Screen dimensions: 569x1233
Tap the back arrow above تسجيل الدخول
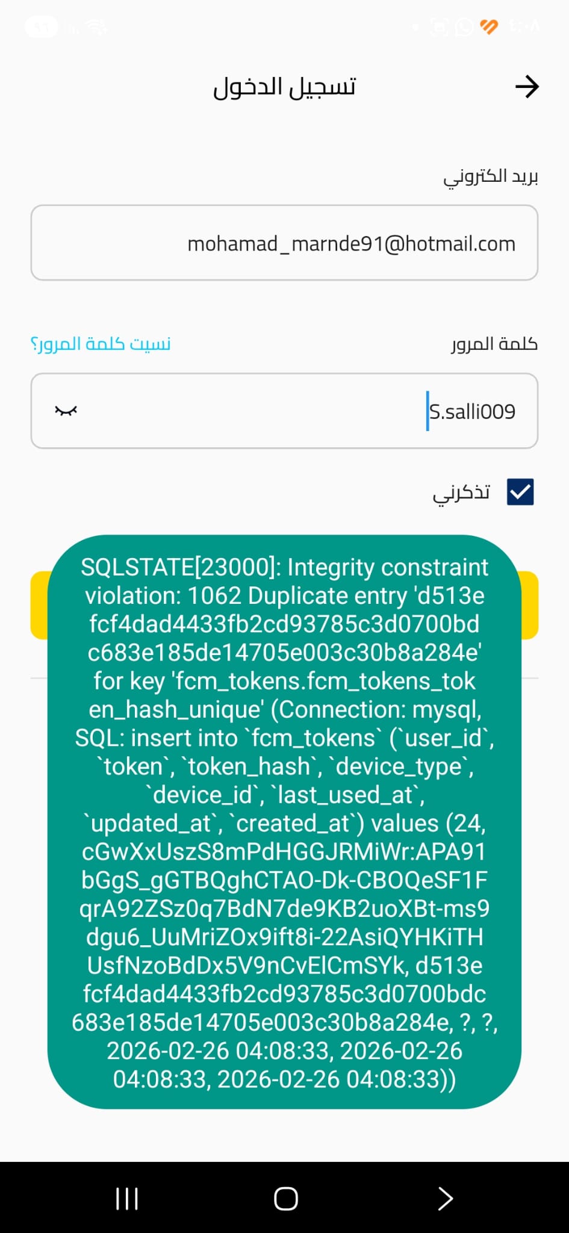[x=527, y=86]
